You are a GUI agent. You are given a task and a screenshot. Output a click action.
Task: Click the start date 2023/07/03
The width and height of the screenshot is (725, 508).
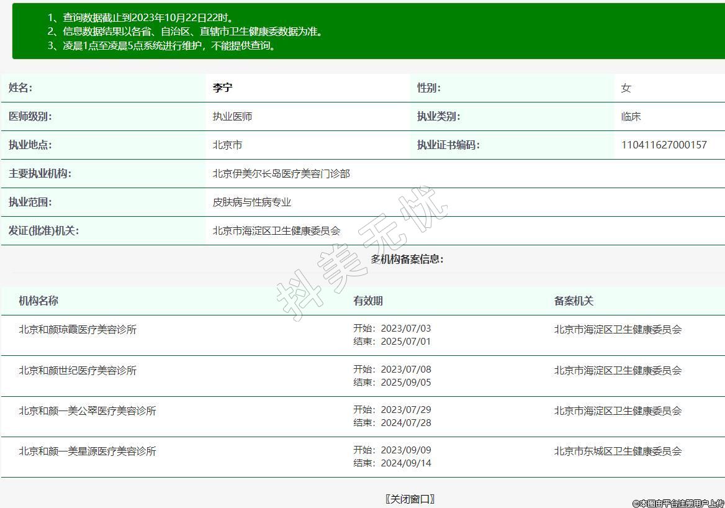click(405, 329)
